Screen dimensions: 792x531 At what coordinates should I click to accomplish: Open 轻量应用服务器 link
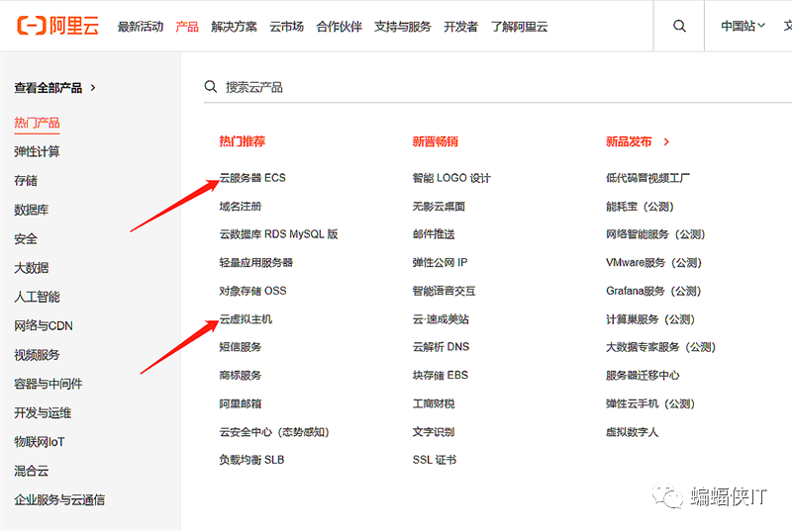[256, 262]
